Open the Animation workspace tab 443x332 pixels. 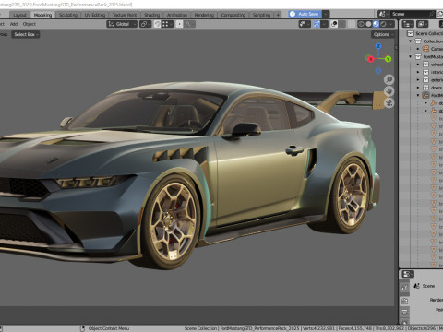click(x=177, y=15)
